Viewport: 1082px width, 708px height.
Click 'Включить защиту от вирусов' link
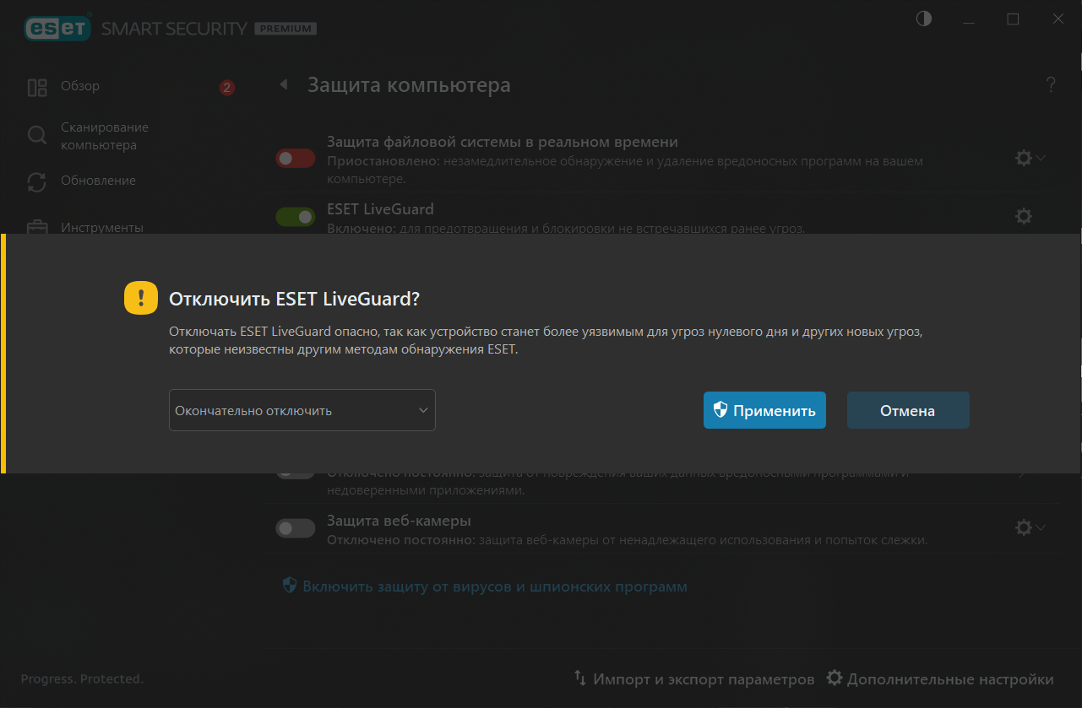coord(494,586)
